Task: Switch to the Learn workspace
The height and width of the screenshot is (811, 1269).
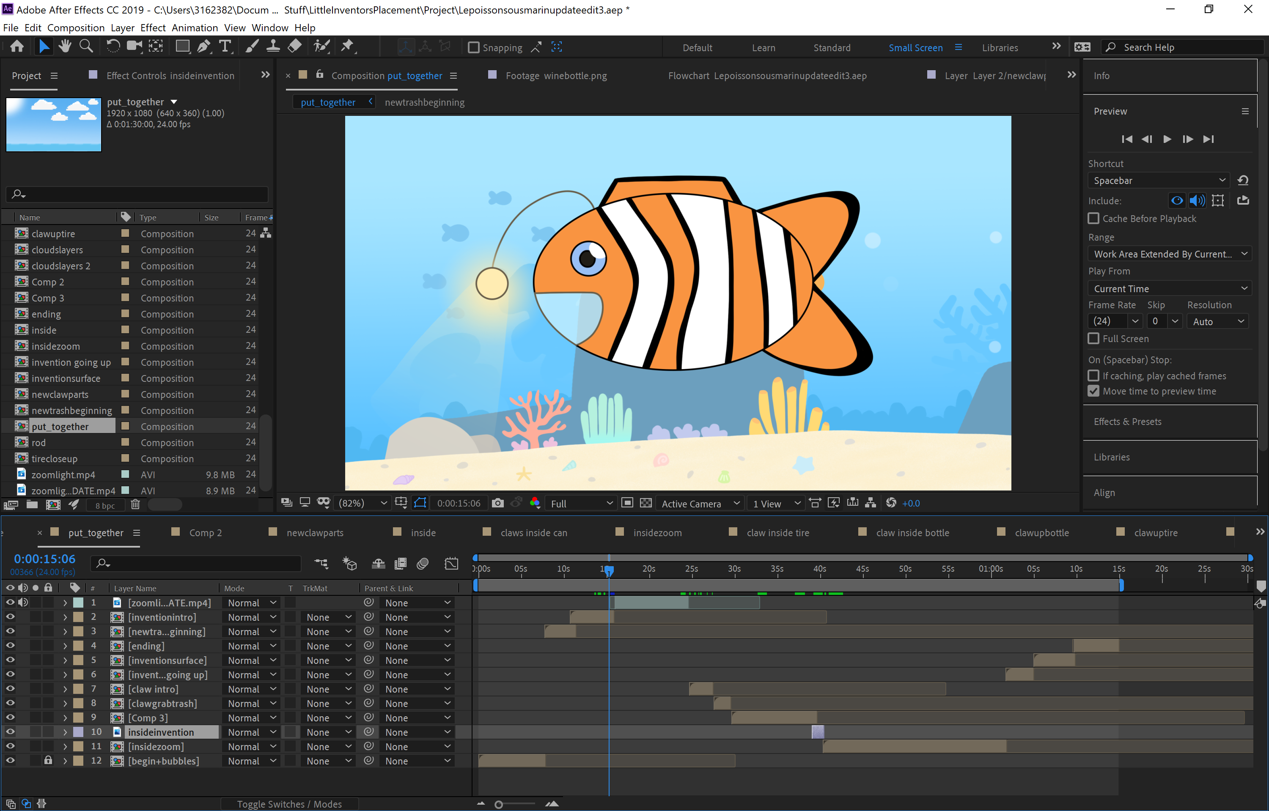Action: click(763, 48)
